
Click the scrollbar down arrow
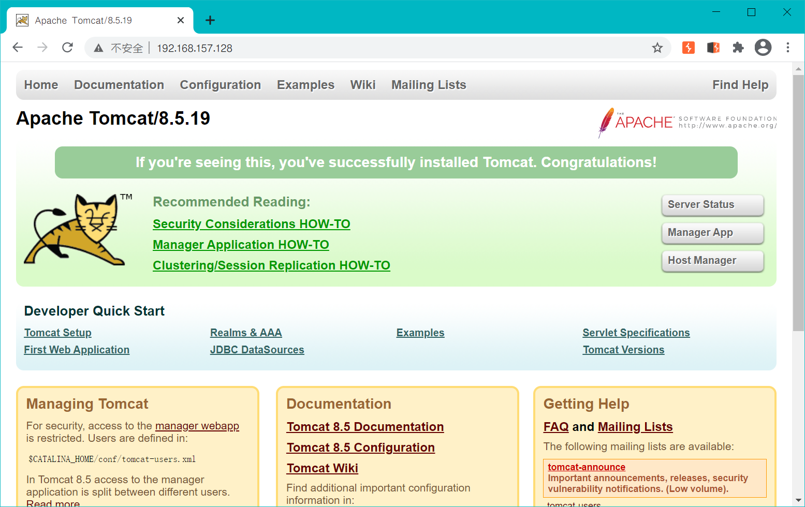[799, 500]
